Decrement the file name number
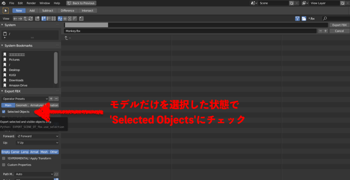The image size is (350, 180). pos(321,31)
